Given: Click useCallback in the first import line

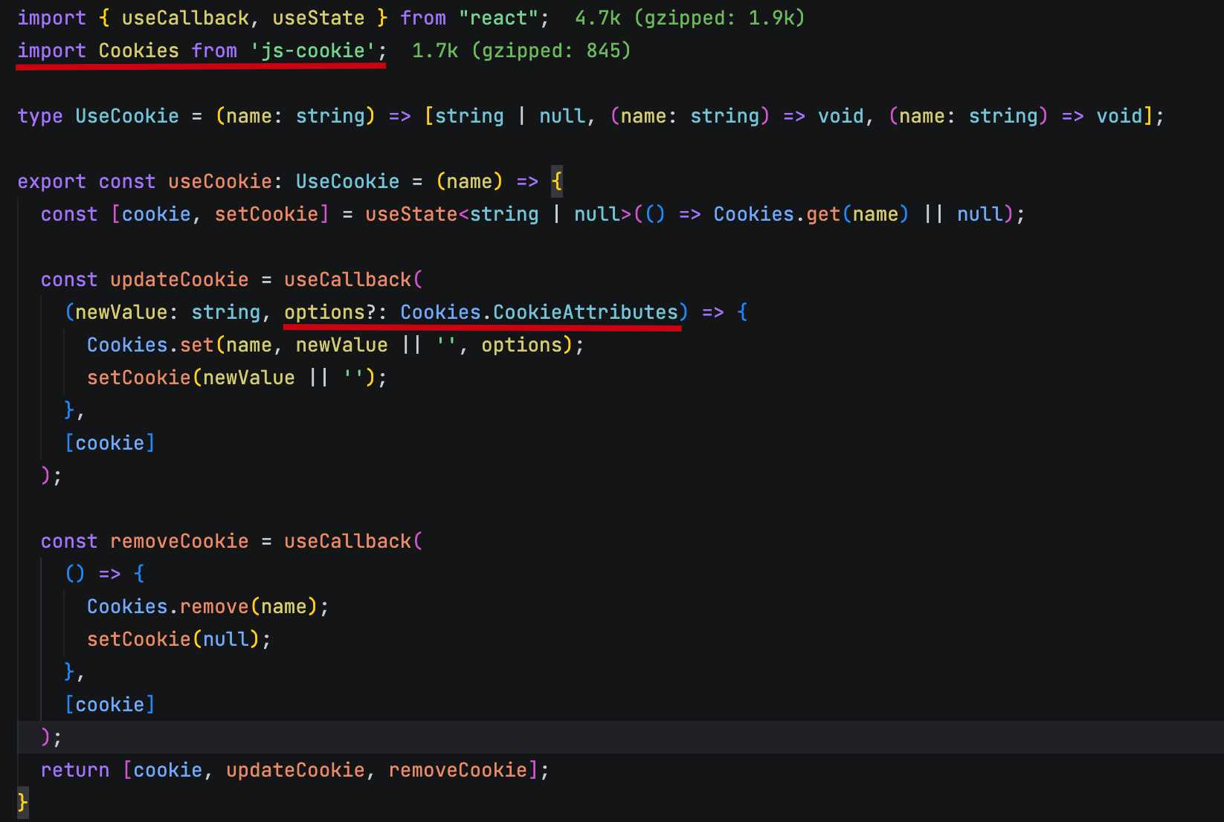Looking at the screenshot, I should coord(185,18).
